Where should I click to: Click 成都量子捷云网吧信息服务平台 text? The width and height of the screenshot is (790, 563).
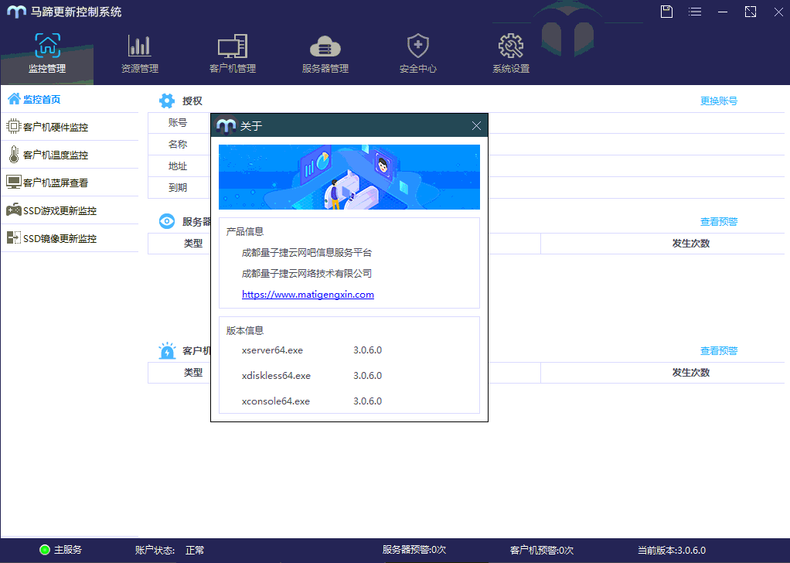click(307, 253)
